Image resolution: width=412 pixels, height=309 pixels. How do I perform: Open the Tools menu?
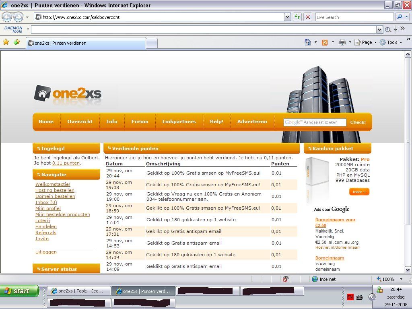click(x=391, y=42)
